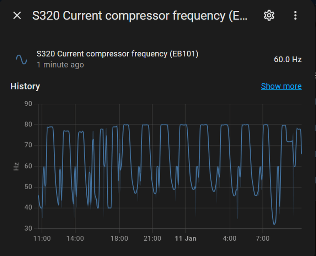Click the 11:00 time axis label
This screenshot has width=316, height=256.
pyautogui.click(x=42, y=238)
